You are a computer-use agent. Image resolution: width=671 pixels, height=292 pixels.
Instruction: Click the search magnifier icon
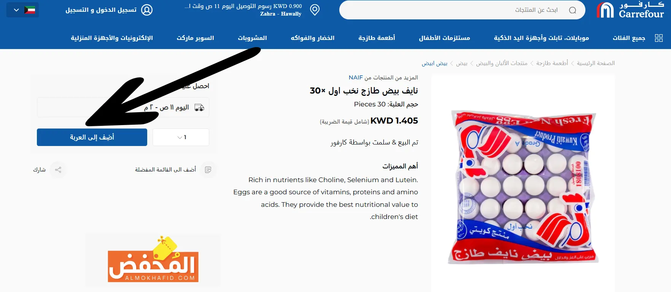tap(572, 10)
